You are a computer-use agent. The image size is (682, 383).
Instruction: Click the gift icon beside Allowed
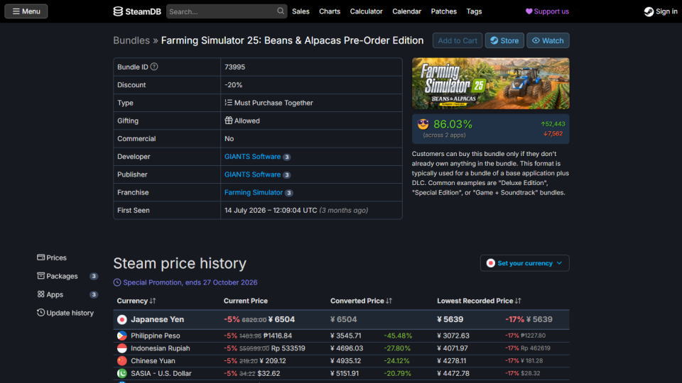click(x=228, y=121)
